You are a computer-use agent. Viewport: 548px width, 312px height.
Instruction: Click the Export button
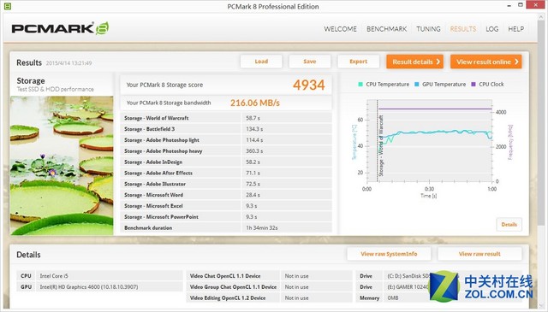coord(358,62)
